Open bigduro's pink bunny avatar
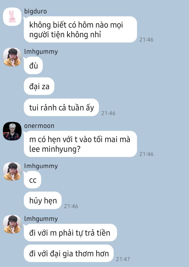The width and height of the screenshot is (189, 267). [x=12, y=17]
